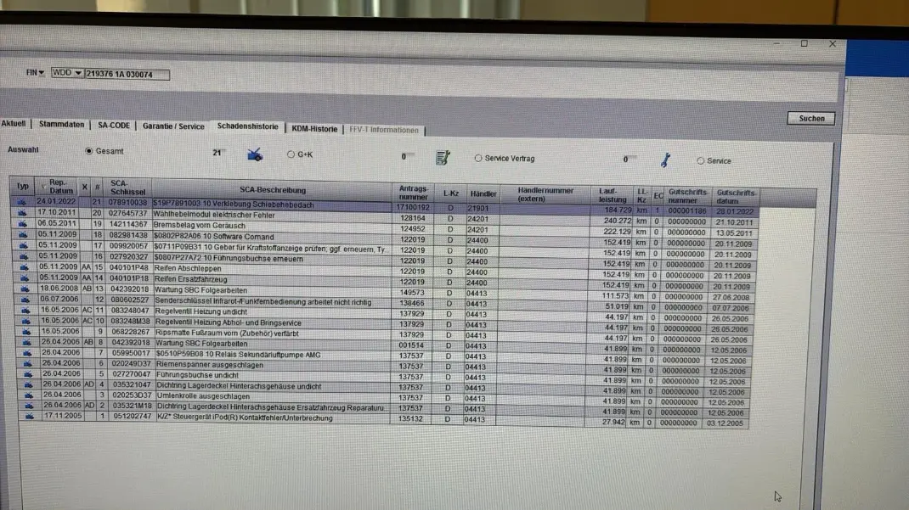Select the G+K radio button

coord(291,155)
